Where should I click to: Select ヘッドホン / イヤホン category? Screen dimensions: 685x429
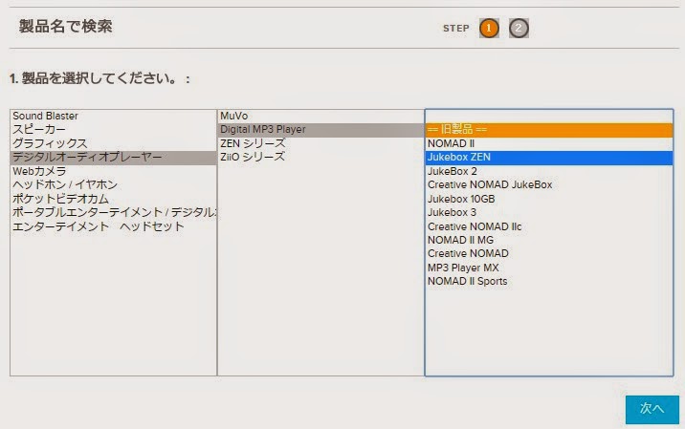113,184
